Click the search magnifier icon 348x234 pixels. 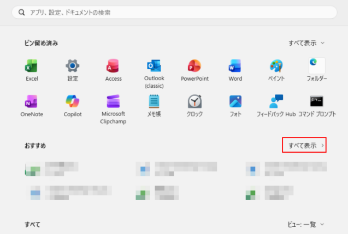coord(21,13)
